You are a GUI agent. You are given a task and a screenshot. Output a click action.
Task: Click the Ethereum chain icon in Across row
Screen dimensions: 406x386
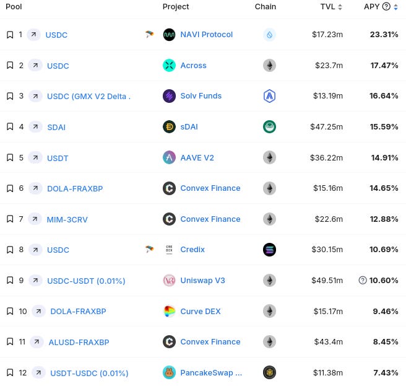[x=269, y=65]
